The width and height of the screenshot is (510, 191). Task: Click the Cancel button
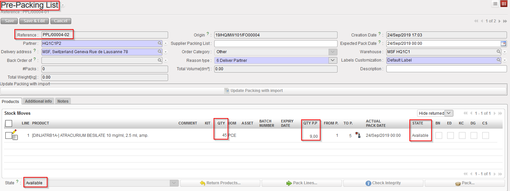point(60,21)
